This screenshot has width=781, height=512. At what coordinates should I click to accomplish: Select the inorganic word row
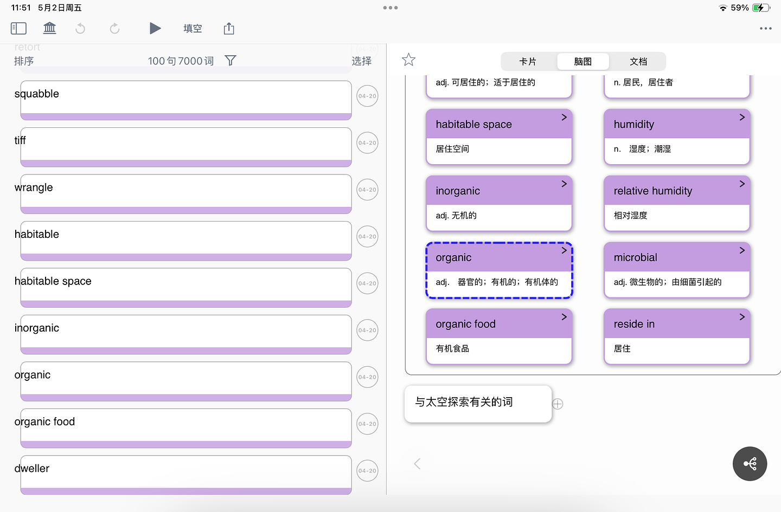(186, 334)
